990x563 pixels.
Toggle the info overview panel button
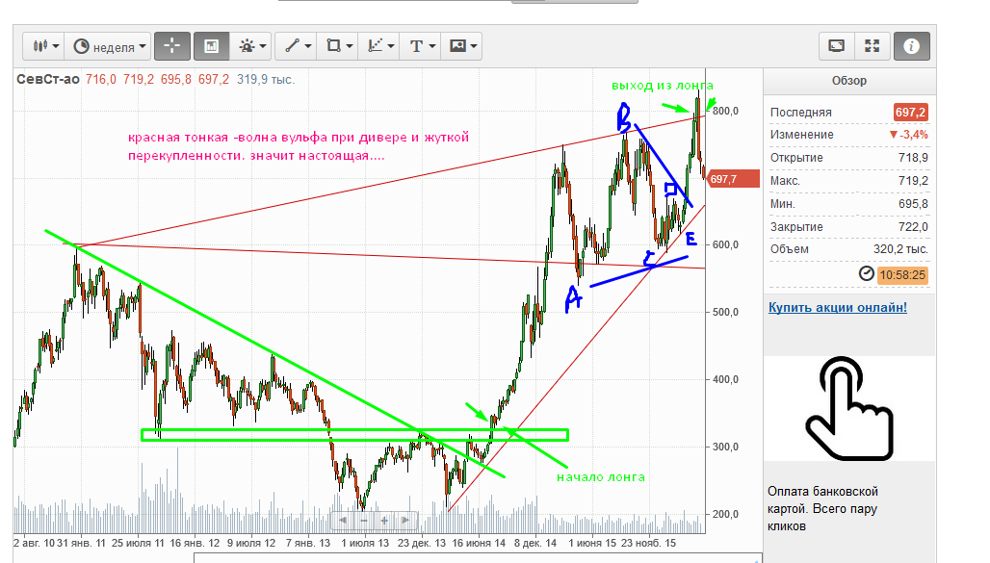(911, 46)
